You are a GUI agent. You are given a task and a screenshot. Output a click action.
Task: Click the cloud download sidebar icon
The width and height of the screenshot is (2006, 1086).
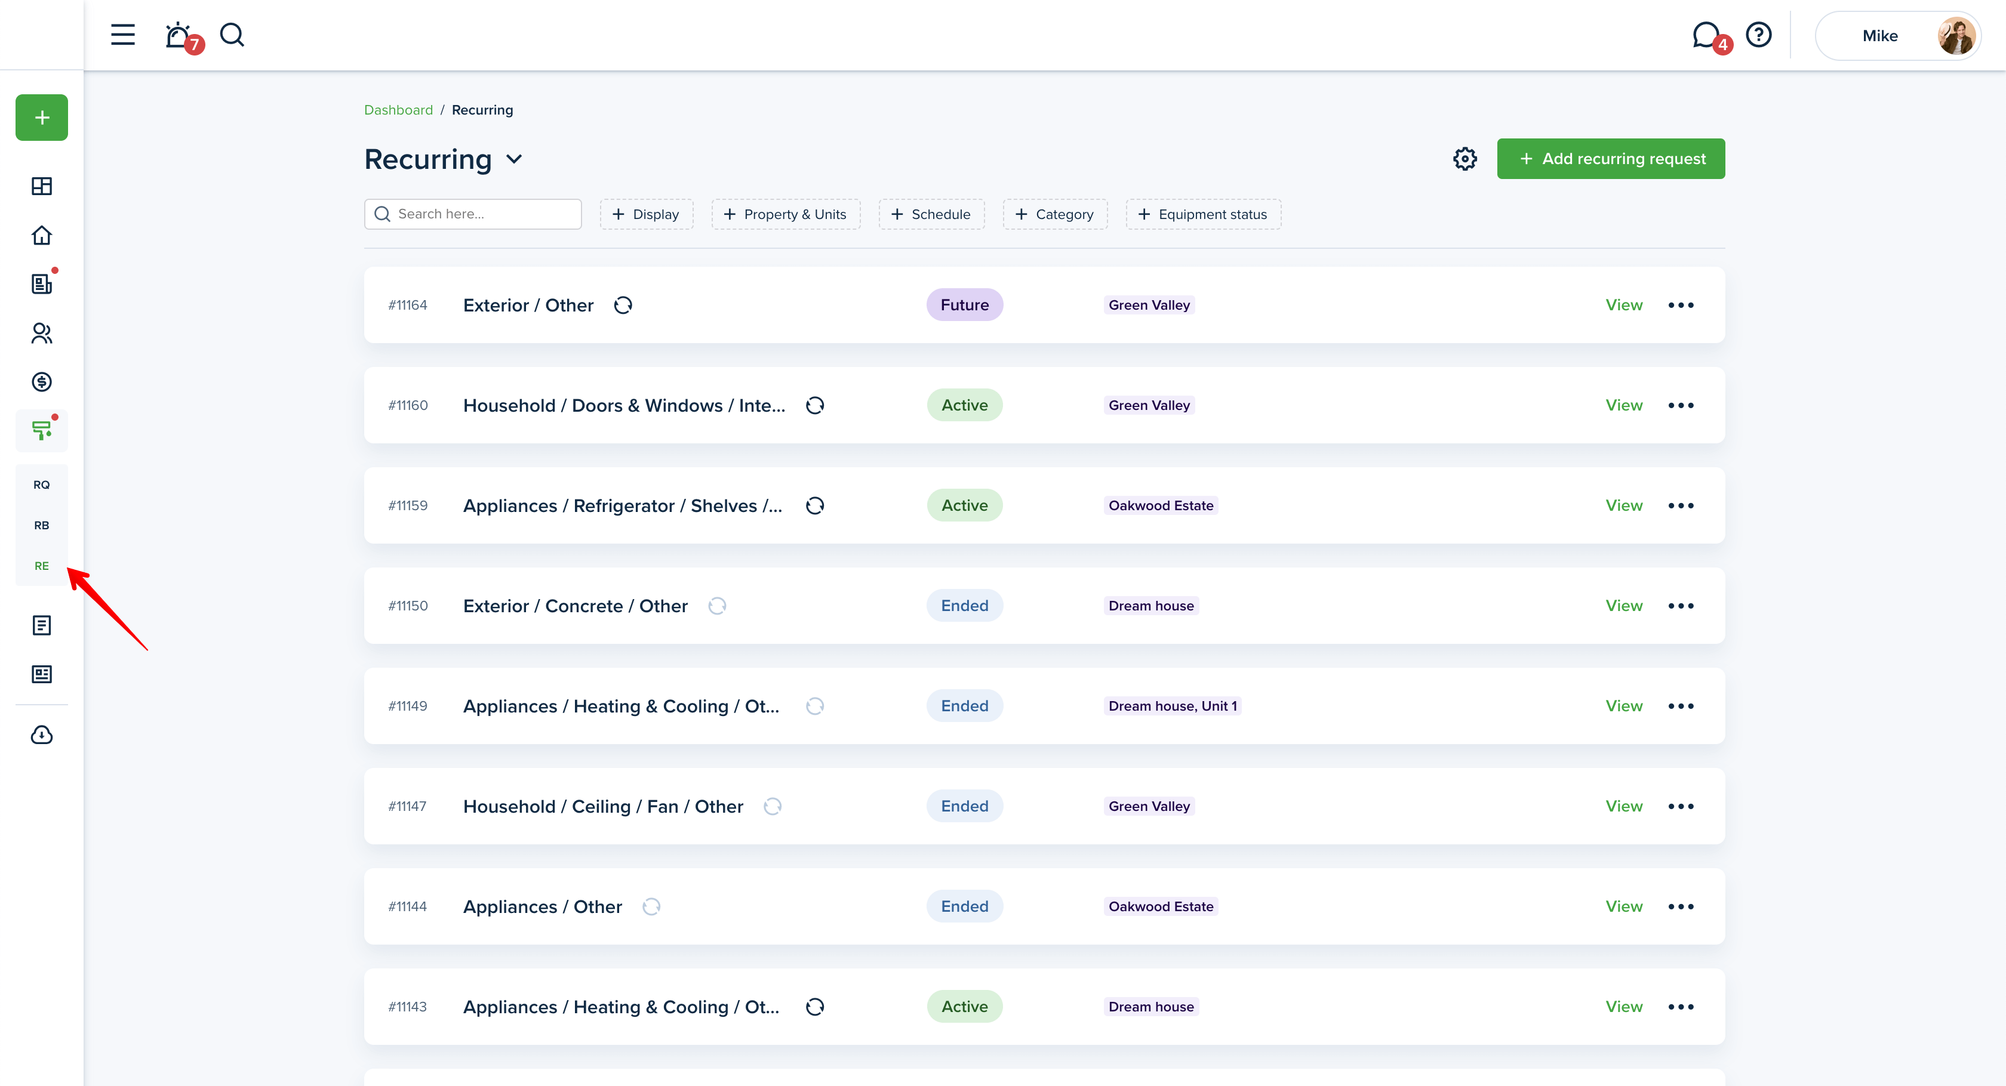point(42,734)
